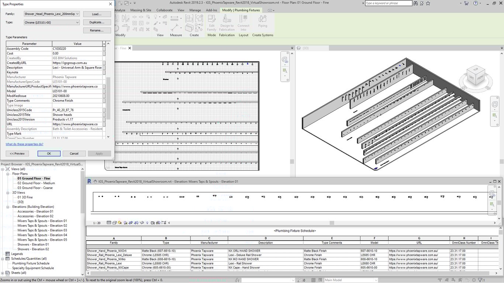Click the Duplicate button in Type Properties
This screenshot has width=504, height=283.
click(x=97, y=22)
